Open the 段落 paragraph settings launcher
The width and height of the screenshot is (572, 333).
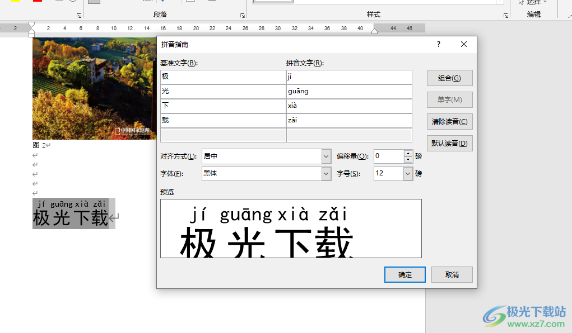(243, 16)
